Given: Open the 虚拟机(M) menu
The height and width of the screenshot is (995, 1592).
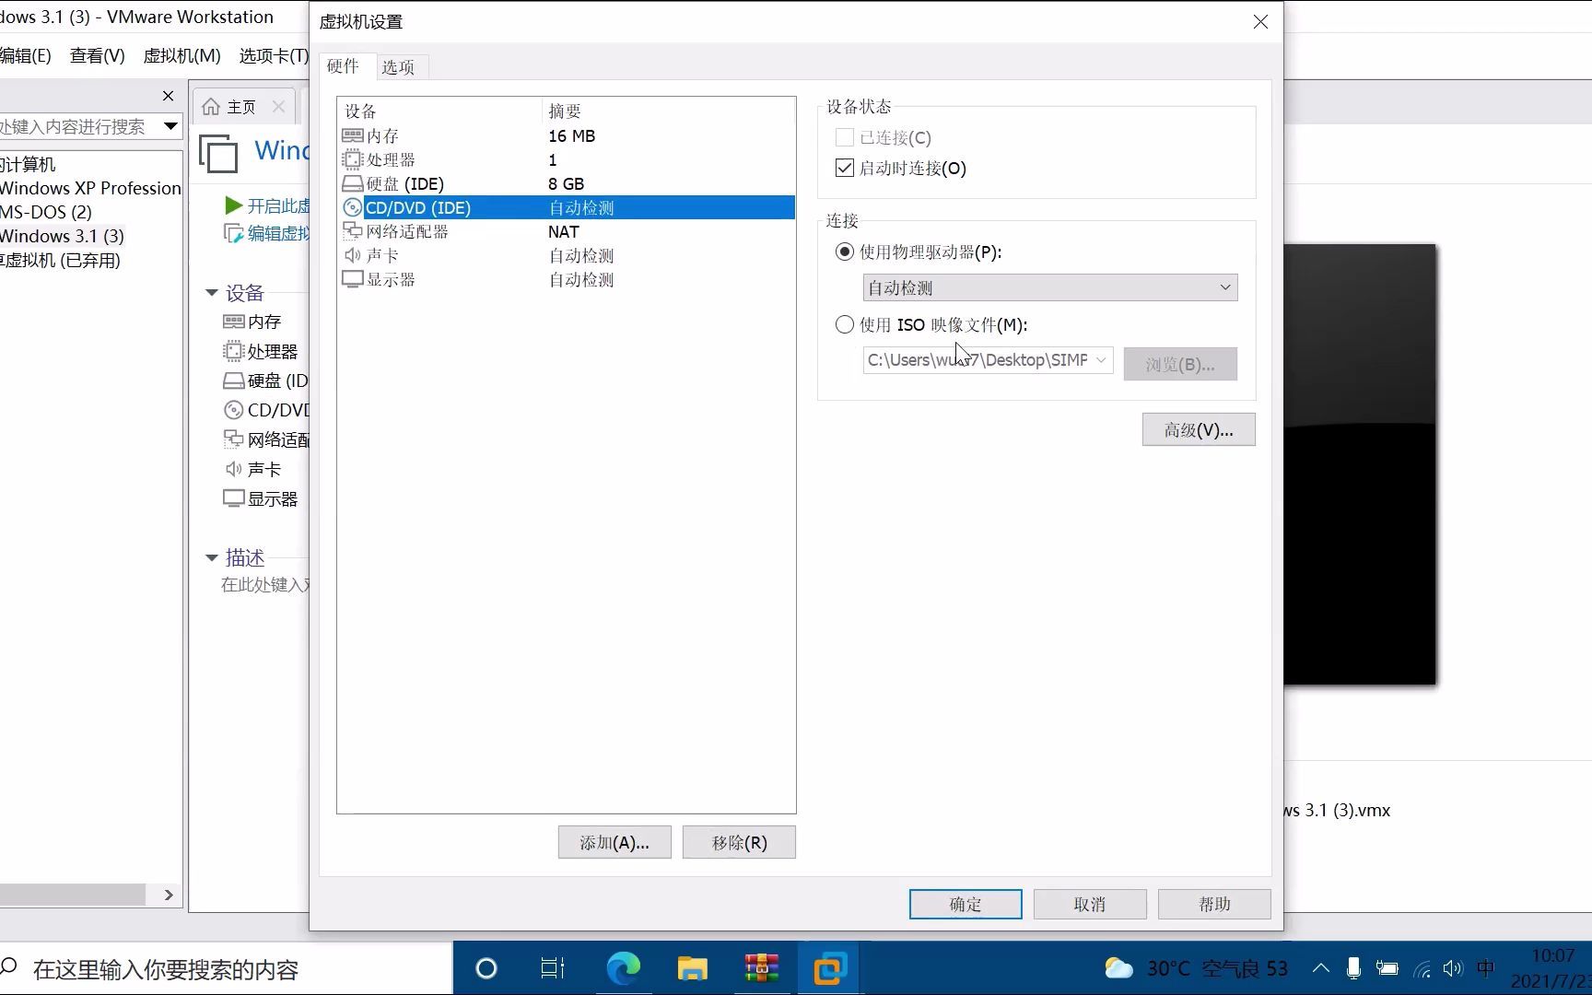Looking at the screenshot, I should [x=181, y=56].
